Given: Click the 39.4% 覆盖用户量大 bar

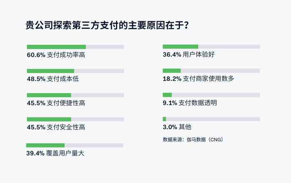Looking at the screenshot, I should (75, 145).
